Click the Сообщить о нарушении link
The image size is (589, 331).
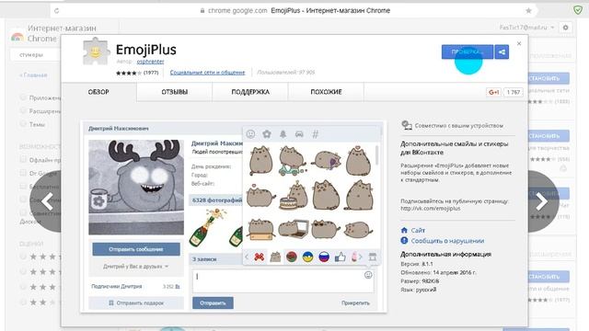(x=447, y=241)
